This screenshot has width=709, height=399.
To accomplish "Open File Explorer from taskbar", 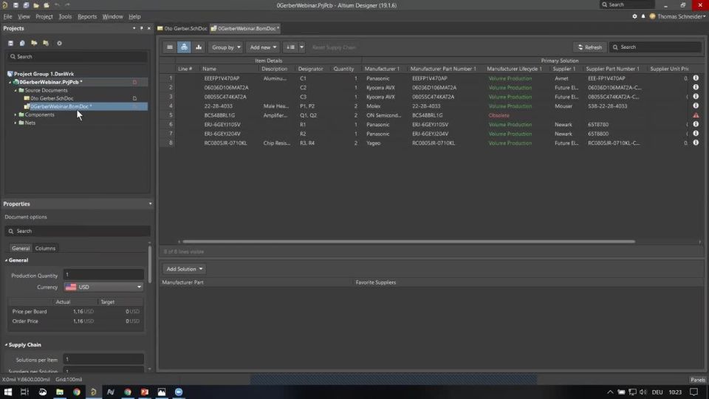I will [60, 392].
